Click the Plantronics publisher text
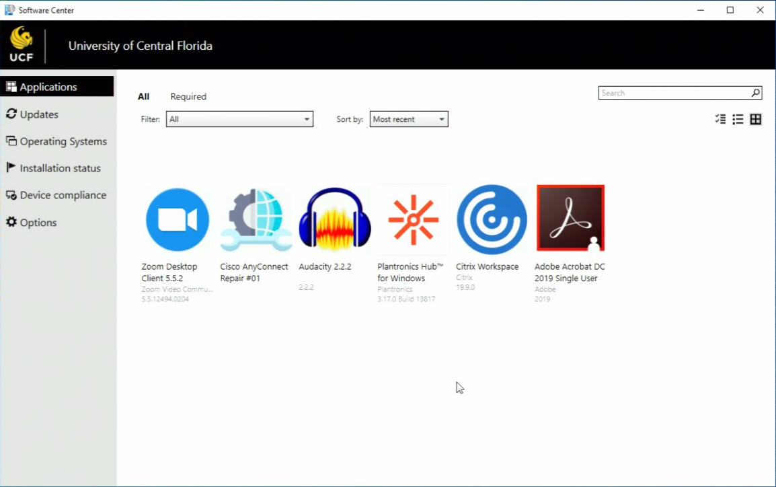The image size is (776, 487). pos(395,289)
